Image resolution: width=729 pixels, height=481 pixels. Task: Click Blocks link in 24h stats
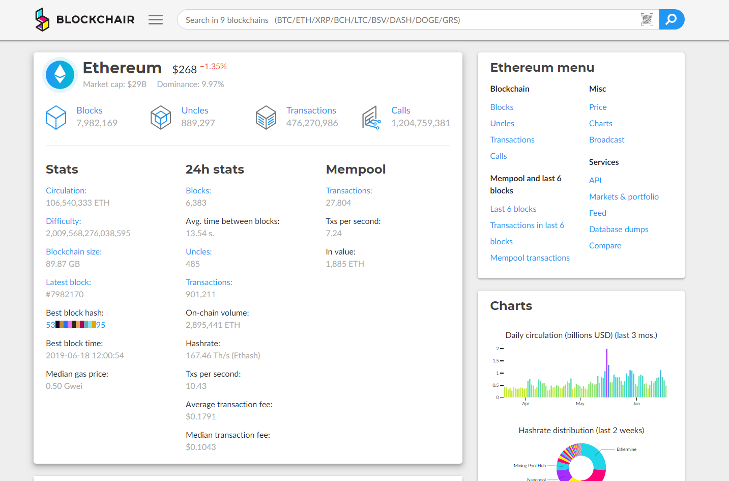point(198,190)
